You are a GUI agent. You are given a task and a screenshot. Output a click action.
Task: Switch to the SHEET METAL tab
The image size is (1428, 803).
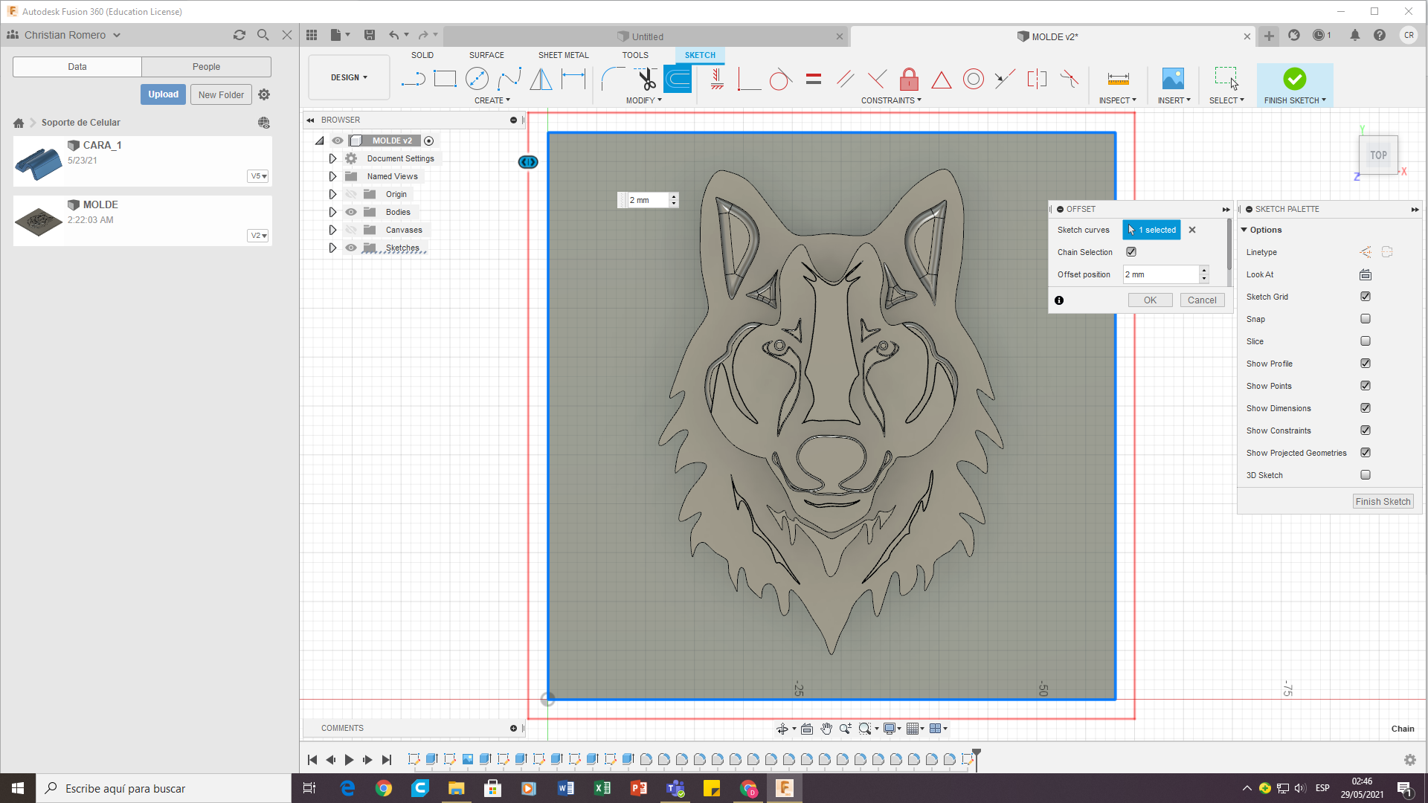564,55
